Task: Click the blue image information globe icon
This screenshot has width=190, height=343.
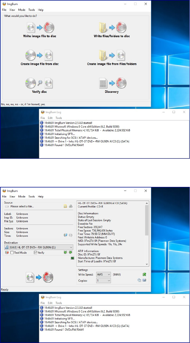Action: tap(66, 235)
